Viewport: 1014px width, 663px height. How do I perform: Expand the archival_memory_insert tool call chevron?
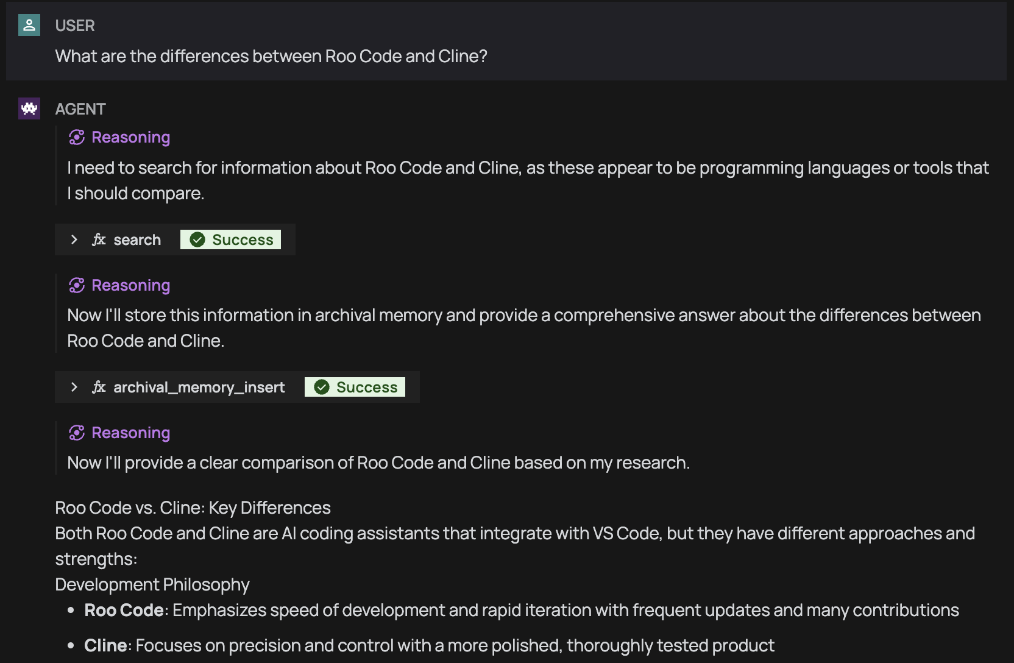click(x=74, y=387)
